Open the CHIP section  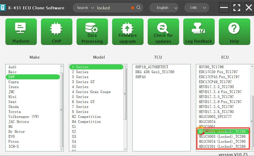tap(57, 32)
